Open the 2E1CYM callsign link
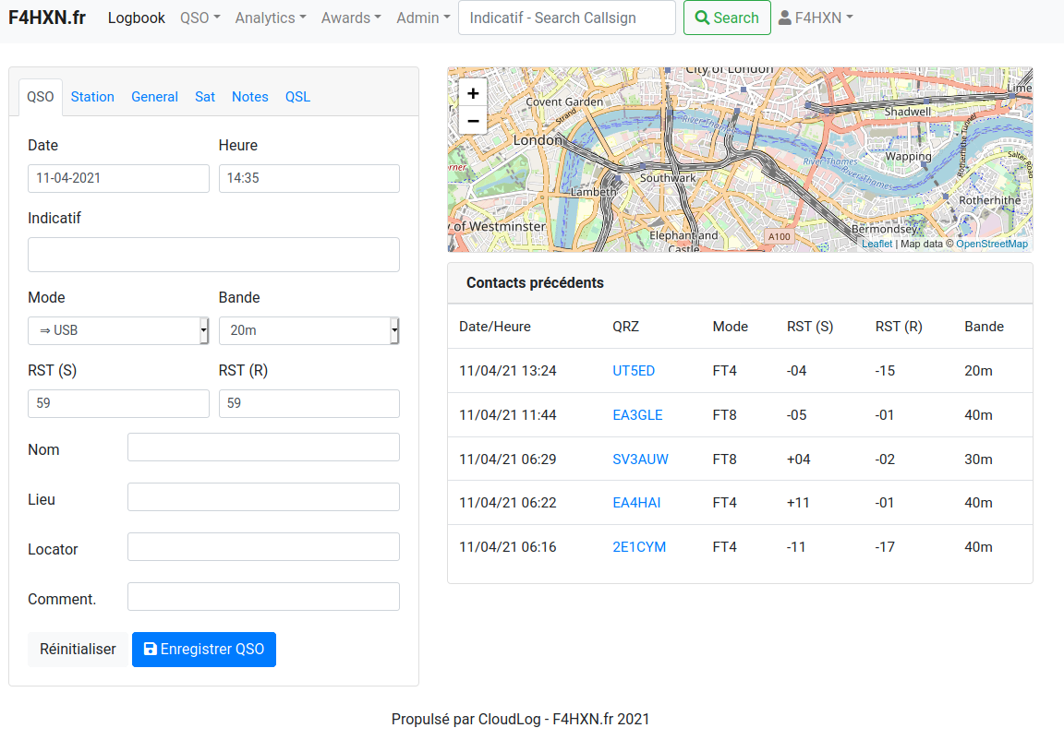 639,546
